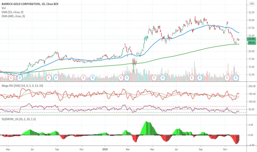257x152 pixels.
Task: Select the dividend marker D at Sep 2020
Action: point(200,78)
